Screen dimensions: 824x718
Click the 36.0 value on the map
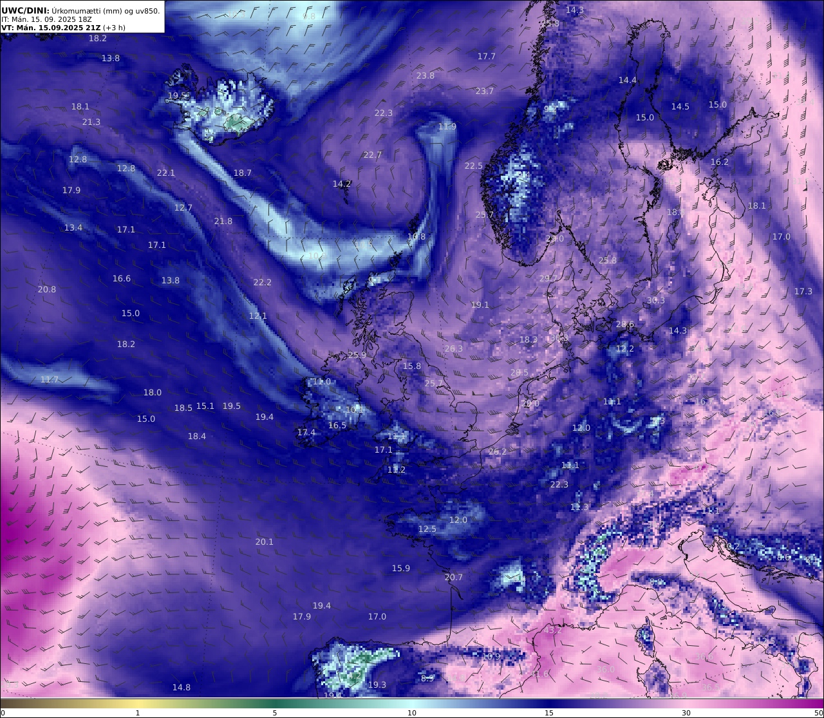coord(606,669)
